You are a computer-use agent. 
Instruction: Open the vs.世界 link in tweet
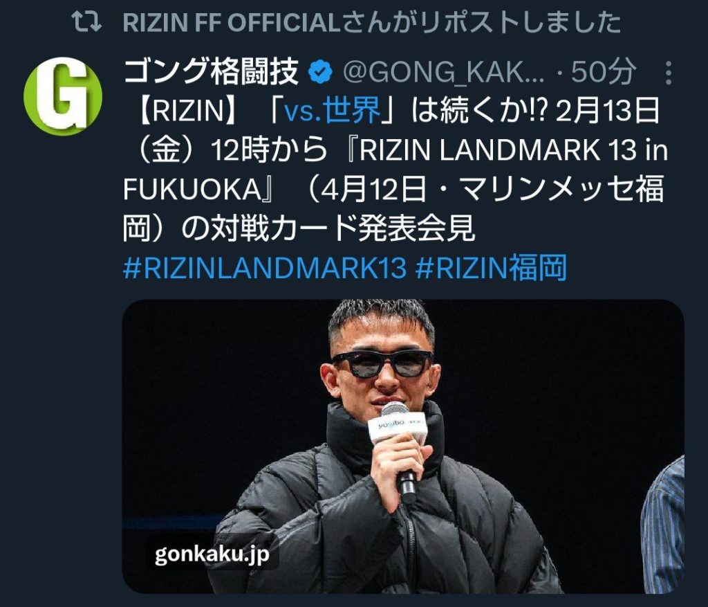coord(333,110)
